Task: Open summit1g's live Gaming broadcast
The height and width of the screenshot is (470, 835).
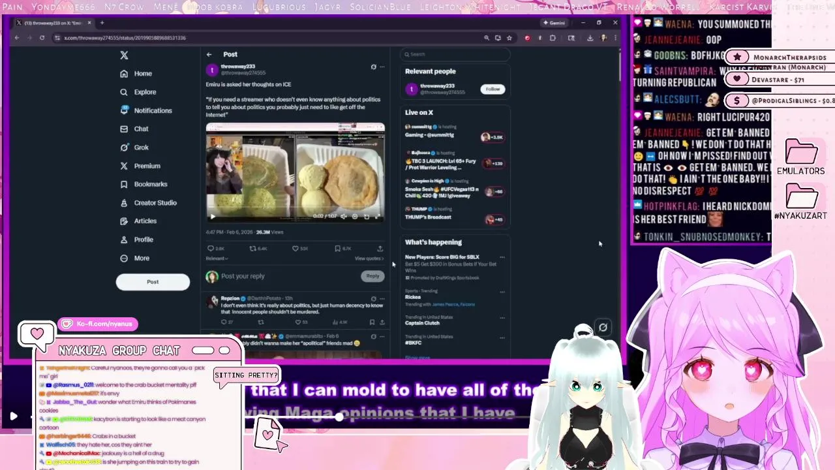Action: point(455,132)
